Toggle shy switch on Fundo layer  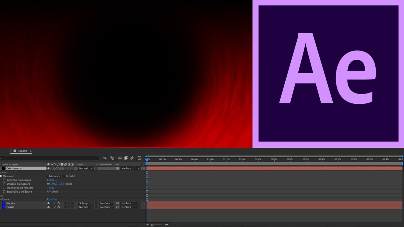click(x=48, y=207)
